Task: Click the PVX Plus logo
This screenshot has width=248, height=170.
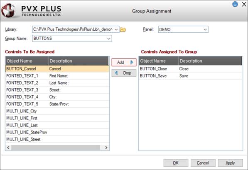Action: click(x=31, y=11)
